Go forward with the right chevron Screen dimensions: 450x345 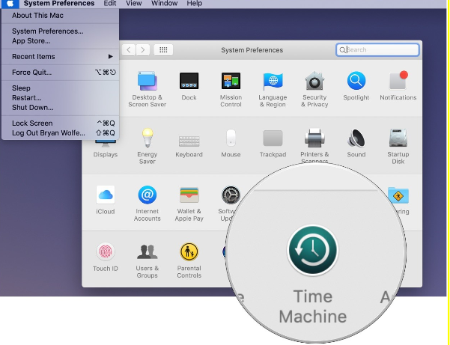coord(142,50)
